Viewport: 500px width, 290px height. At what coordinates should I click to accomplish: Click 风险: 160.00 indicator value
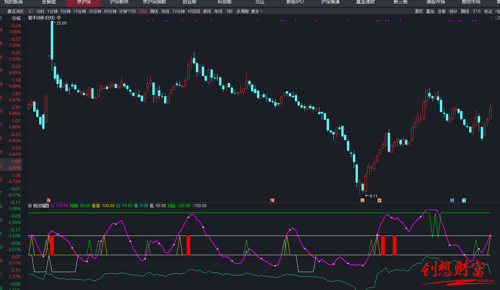[x=179, y=206]
